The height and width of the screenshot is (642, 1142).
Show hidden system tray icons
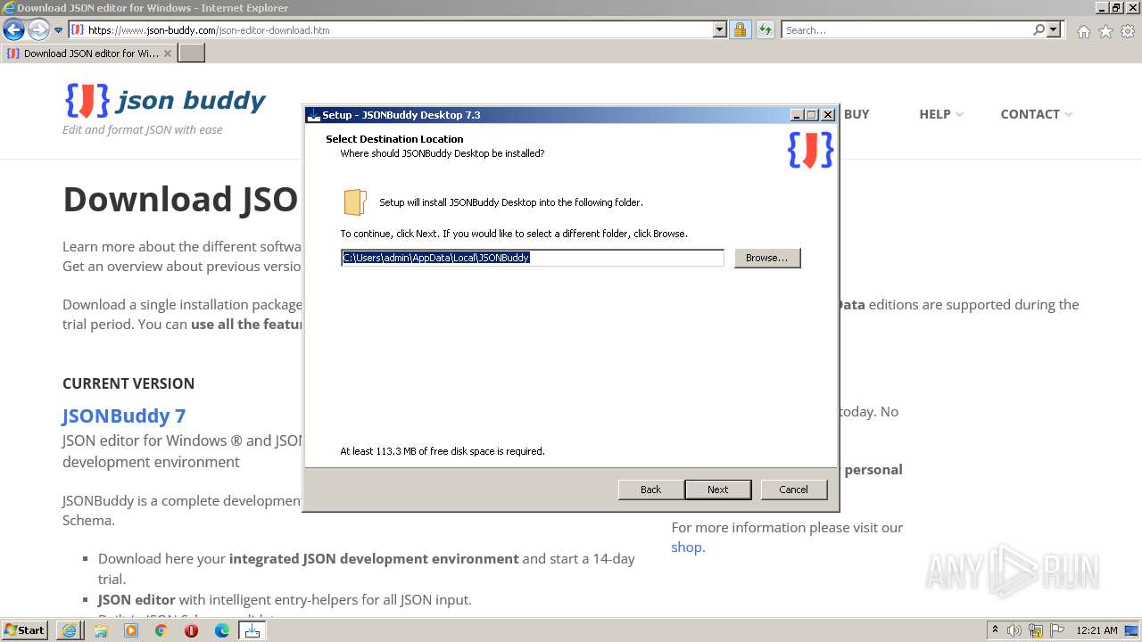click(995, 630)
